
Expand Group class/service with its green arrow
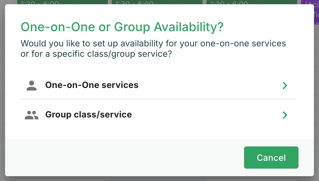(285, 115)
